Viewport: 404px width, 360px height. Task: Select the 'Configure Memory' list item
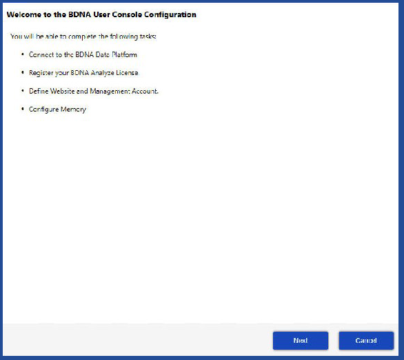pos(57,109)
